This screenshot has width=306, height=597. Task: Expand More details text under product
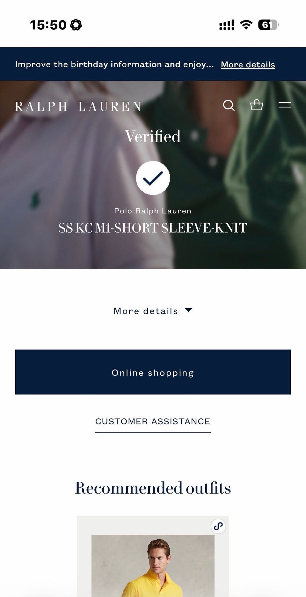click(x=146, y=311)
